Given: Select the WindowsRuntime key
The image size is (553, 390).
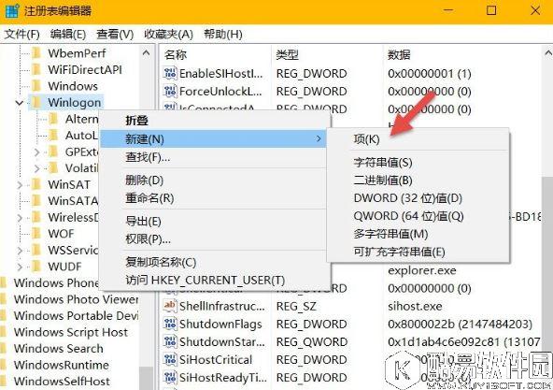Looking at the screenshot, I should pos(62,365).
